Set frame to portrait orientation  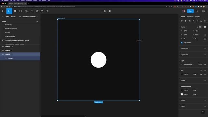197,27
